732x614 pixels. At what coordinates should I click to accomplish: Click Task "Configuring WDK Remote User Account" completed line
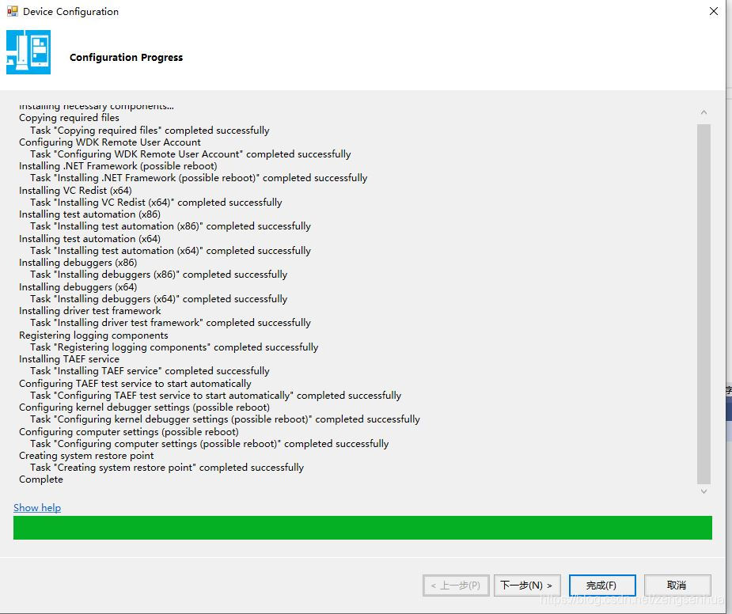point(191,154)
